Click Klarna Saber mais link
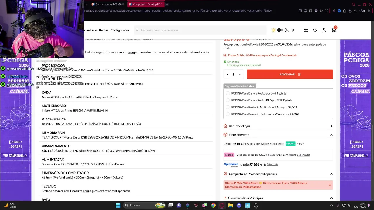 (x=303, y=155)
